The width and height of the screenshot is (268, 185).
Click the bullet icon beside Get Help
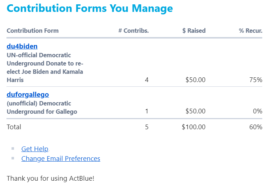pos(13,148)
